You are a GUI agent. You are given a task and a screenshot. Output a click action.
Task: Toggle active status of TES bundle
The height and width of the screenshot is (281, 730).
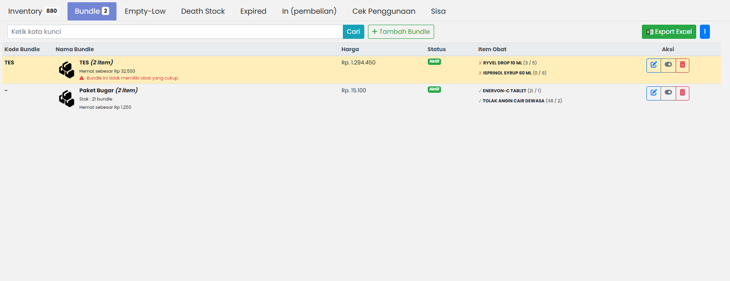coord(668,65)
